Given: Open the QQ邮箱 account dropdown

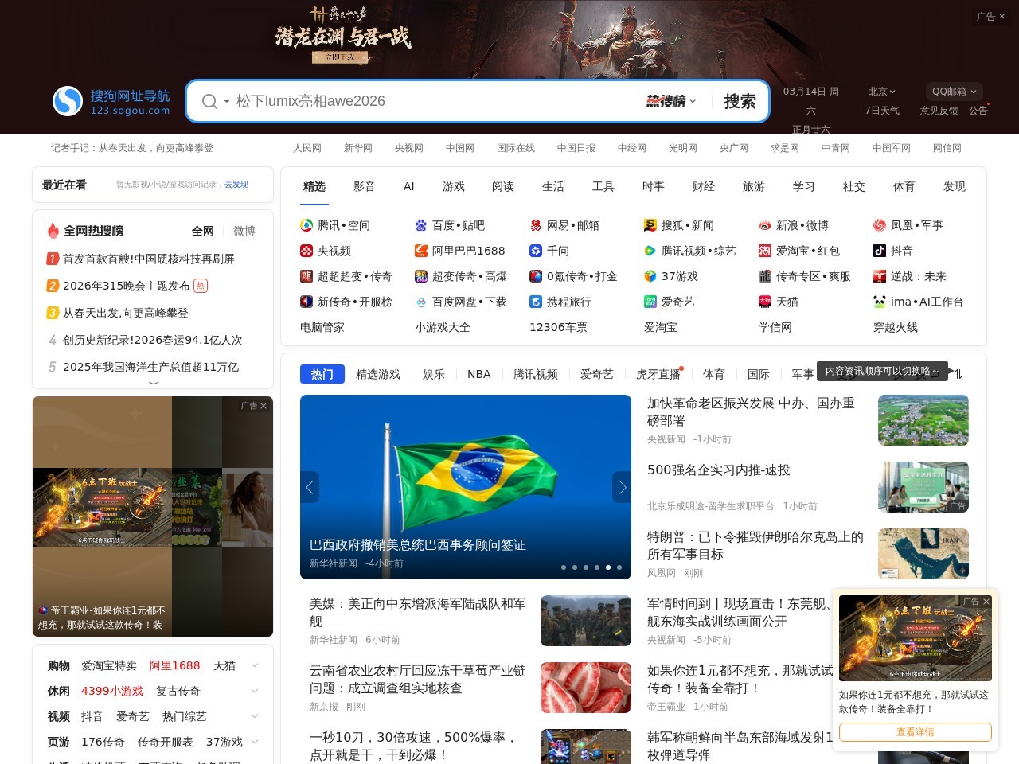Looking at the screenshot, I should pyautogui.click(x=953, y=91).
